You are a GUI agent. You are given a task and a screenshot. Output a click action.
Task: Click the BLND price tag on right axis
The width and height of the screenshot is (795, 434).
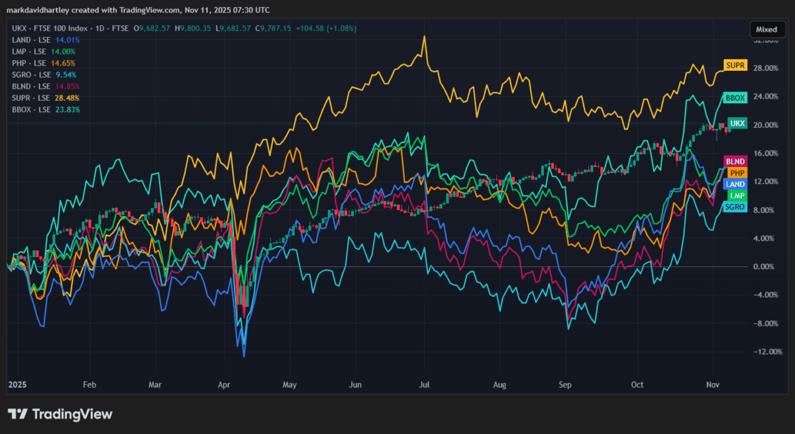point(735,160)
